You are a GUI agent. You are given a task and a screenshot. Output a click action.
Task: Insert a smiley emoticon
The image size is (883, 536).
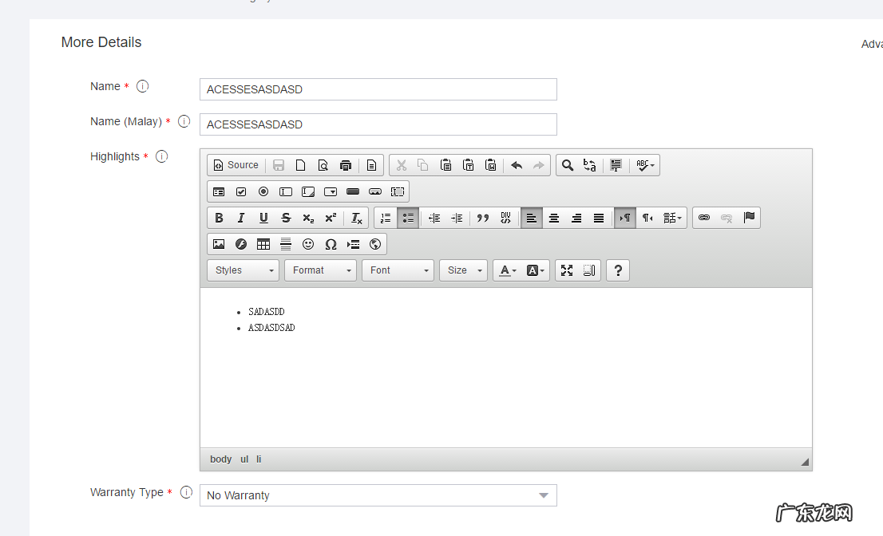coord(308,244)
